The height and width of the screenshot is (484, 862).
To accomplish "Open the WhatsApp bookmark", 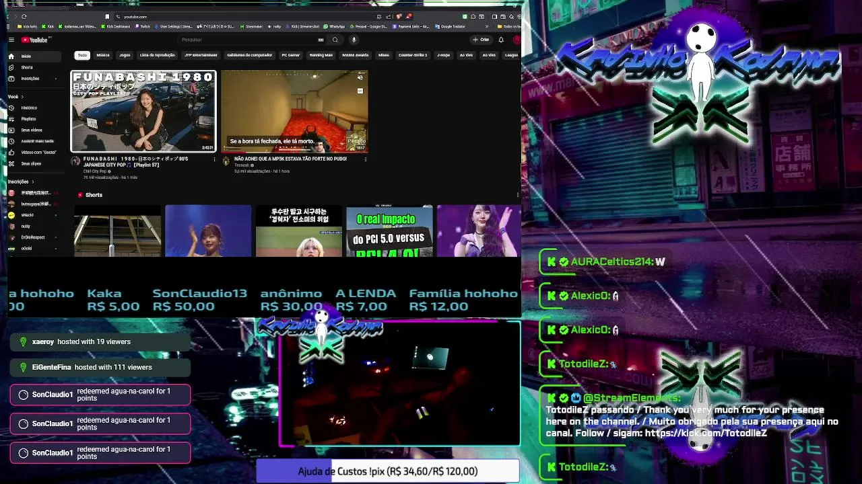I will 335,27.
